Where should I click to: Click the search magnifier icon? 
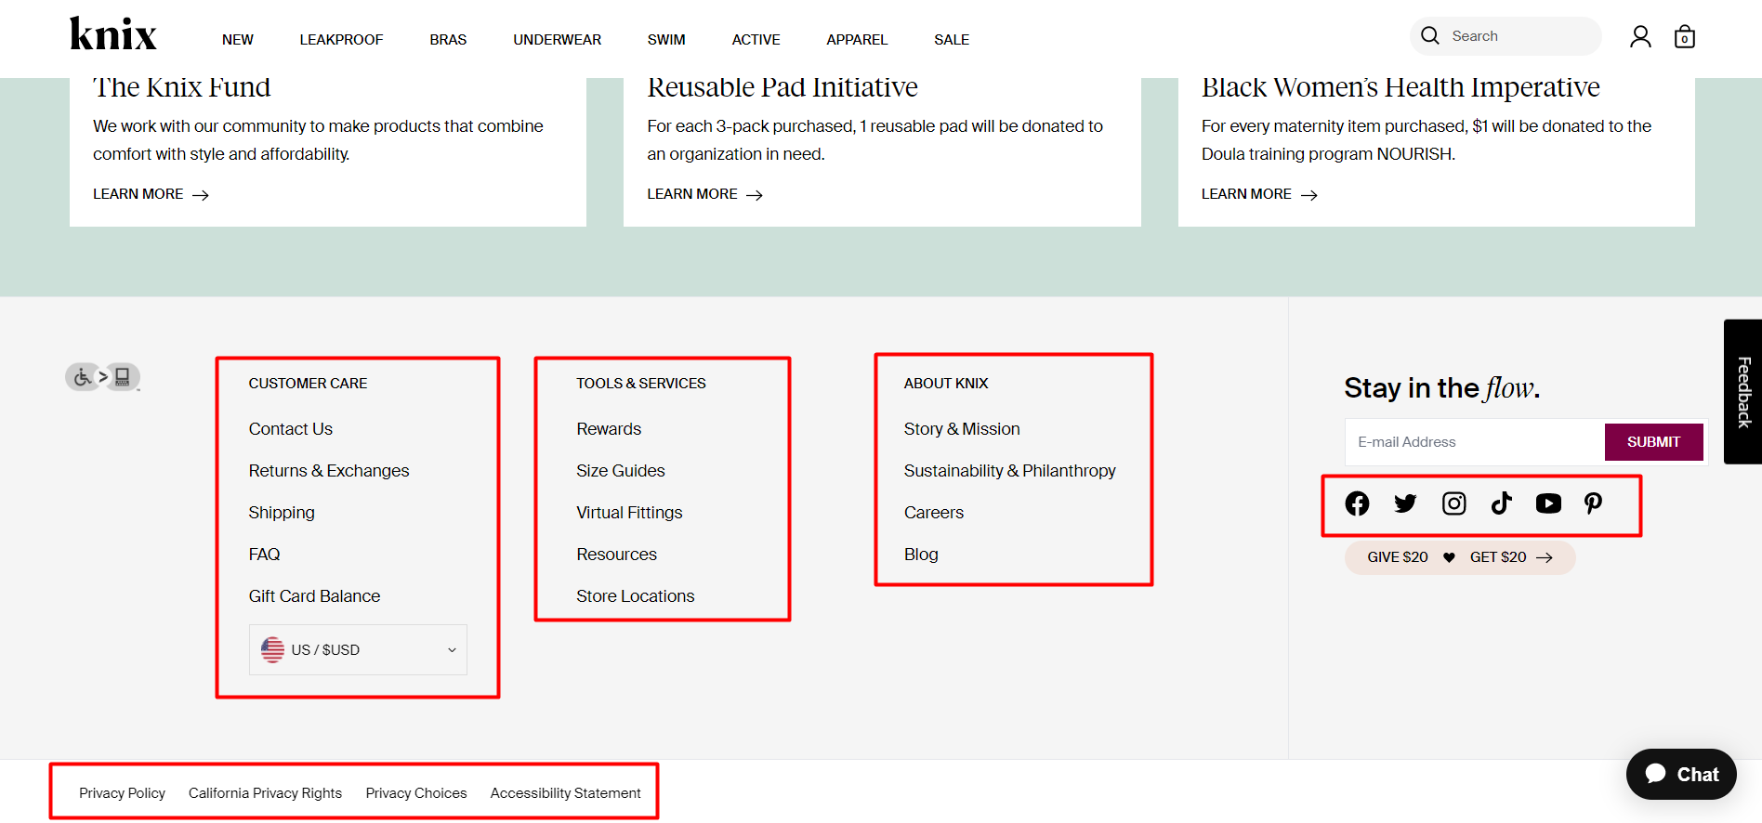tap(1430, 35)
